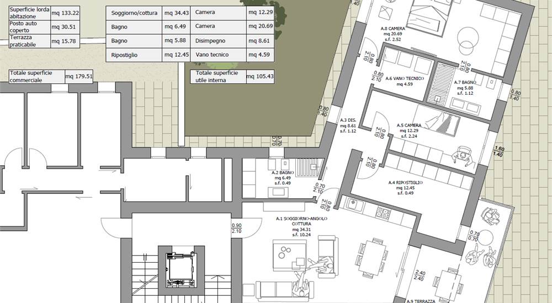Click the 'mq 6.49' table value
This screenshot has width=552, height=303.
(177, 26)
